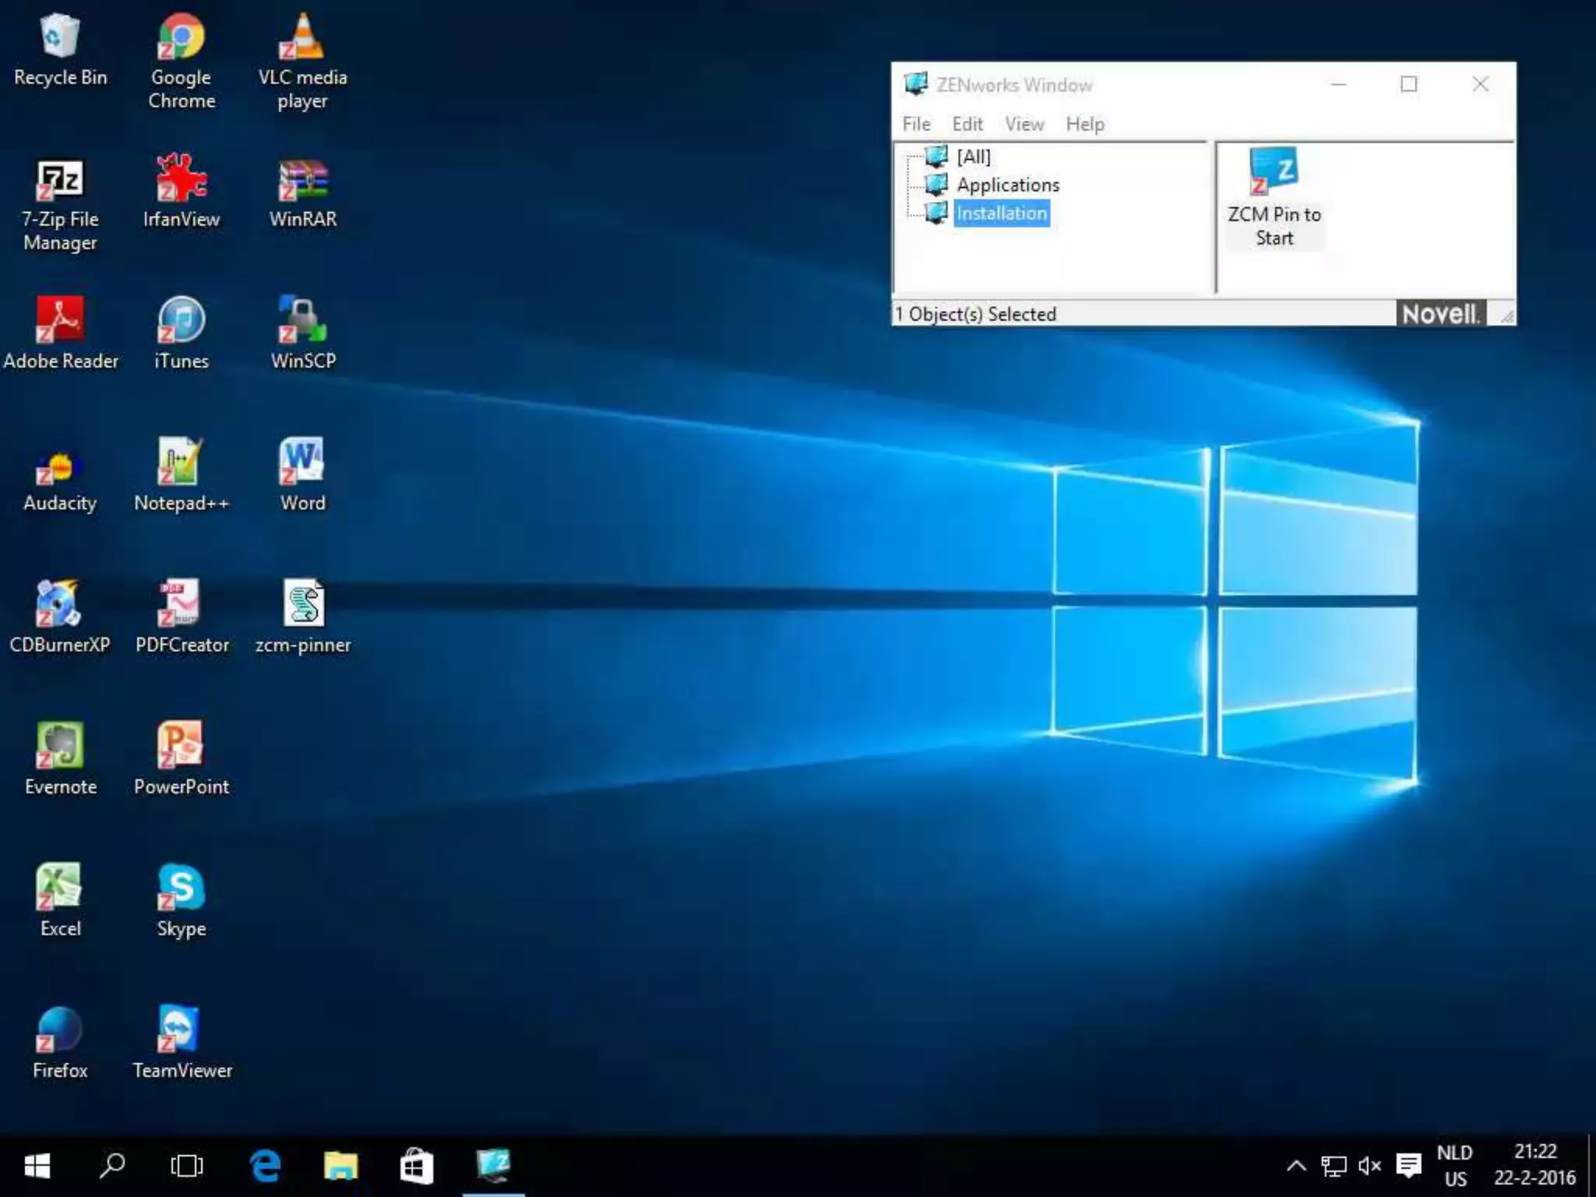Open File Explorer from the taskbar

[x=341, y=1166]
